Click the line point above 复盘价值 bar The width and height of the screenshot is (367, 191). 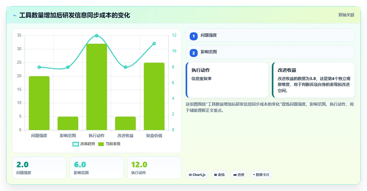click(x=154, y=43)
